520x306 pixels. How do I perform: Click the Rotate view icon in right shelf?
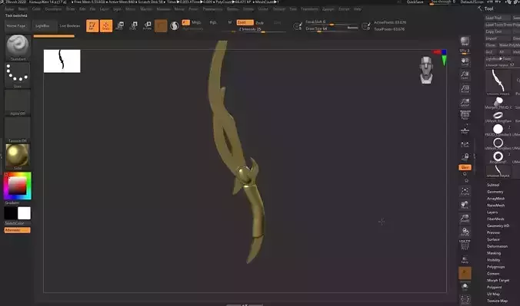tap(465, 232)
